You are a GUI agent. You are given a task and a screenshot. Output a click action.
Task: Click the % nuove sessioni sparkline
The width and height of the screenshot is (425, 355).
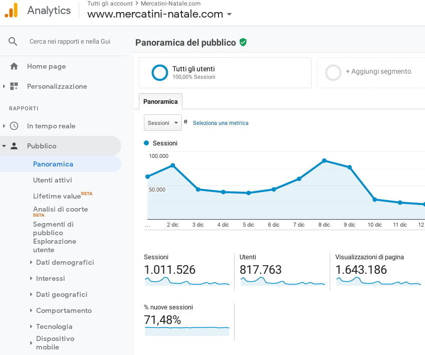click(187, 331)
